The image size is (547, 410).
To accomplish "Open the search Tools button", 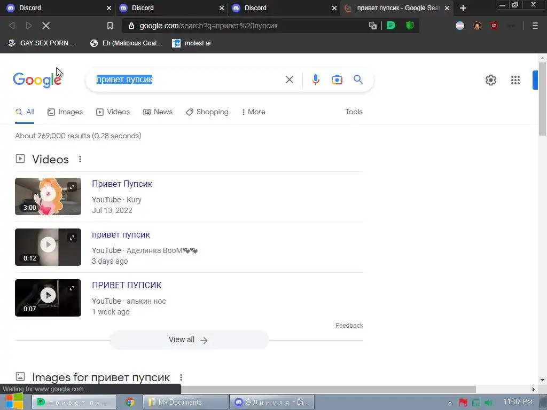I will [354, 112].
